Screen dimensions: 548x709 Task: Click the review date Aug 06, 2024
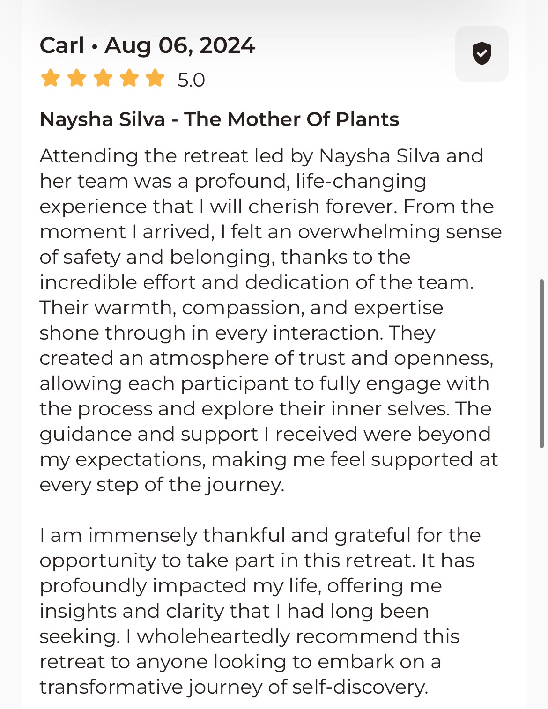tap(180, 45)
